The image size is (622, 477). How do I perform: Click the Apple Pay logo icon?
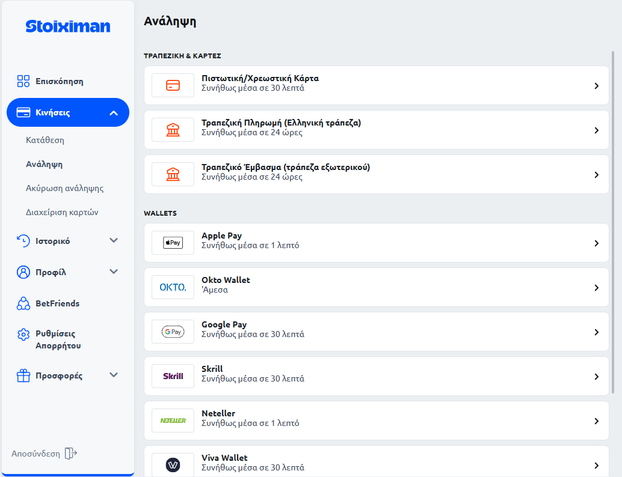click(173, 243)
